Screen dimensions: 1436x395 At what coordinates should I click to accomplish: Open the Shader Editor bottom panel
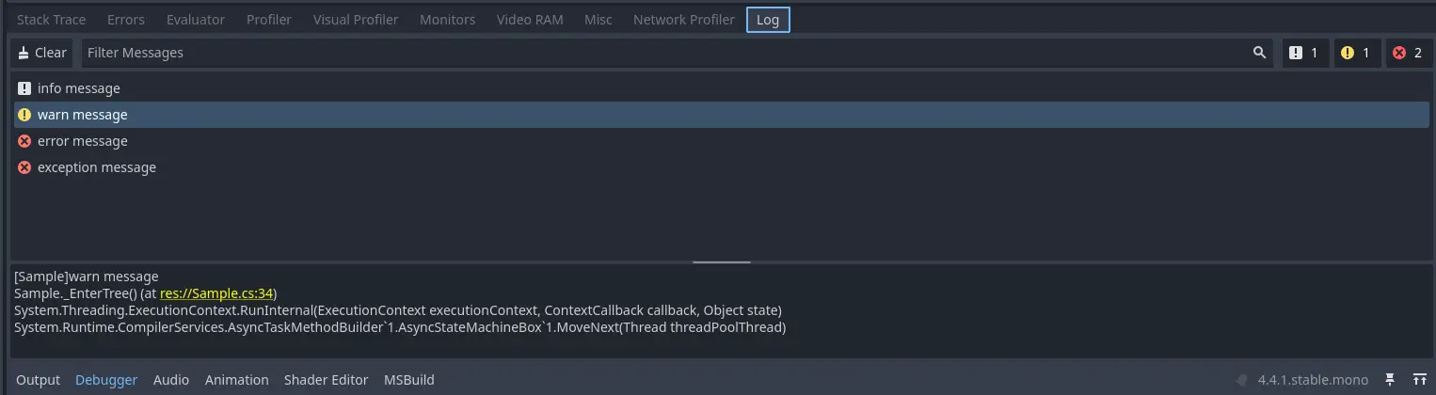tap(327, 380)
